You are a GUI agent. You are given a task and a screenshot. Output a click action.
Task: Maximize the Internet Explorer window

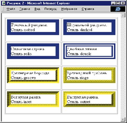pos(118,3)
